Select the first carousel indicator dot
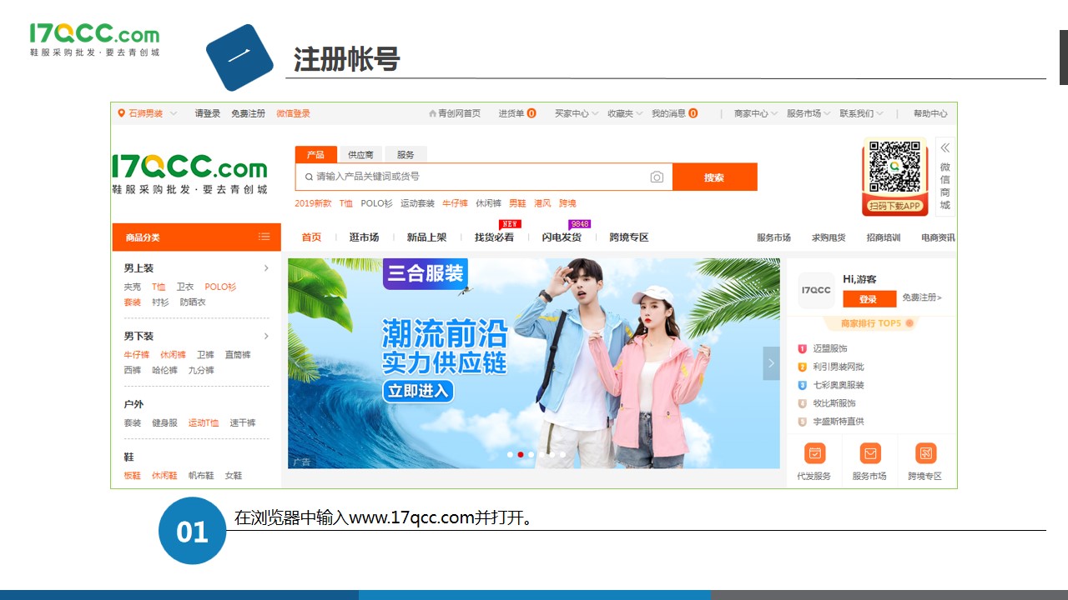This screenshot has height=600, width=1068. [510, 455]
